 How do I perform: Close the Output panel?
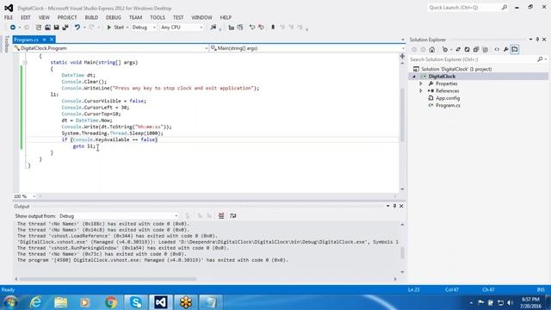(401, 207)
